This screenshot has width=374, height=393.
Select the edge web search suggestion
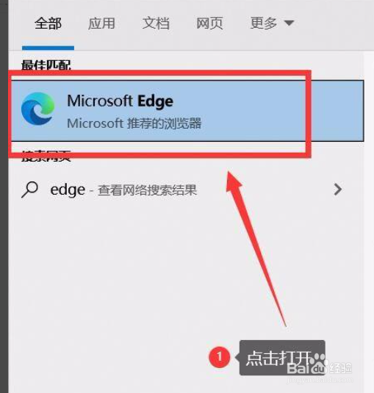click(186, 190)
